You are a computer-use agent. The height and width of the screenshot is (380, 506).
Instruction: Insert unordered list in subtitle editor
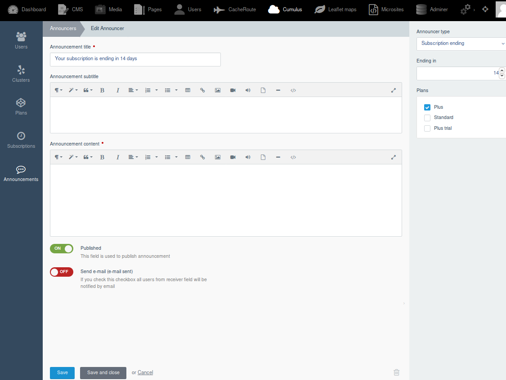[167, 90]
